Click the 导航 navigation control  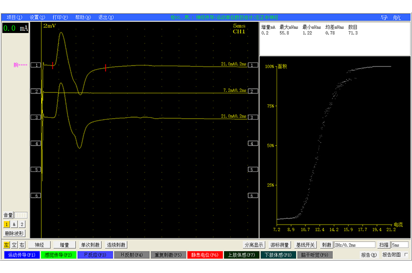[391, 18]
